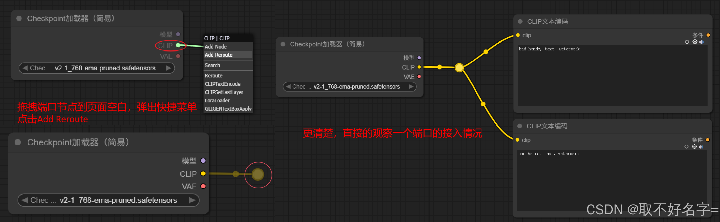
Task: Collapse the Checkpoint loader with dim reroute link
Action: pyautogui.click(x=18, y=142)
